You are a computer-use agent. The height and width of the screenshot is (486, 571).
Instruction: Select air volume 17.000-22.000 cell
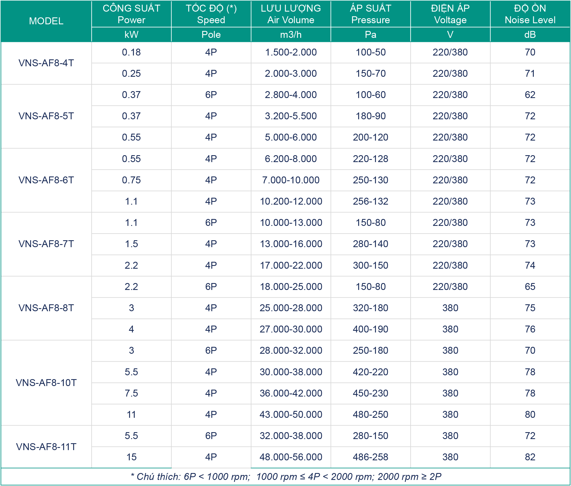click(291, 265)
